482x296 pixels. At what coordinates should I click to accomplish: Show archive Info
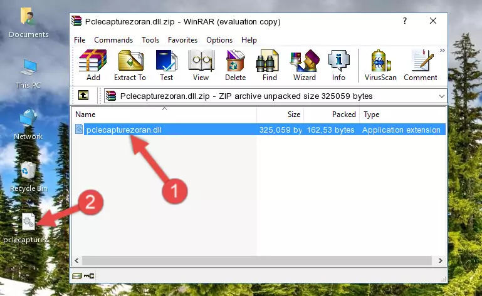(x=338, y=66)
